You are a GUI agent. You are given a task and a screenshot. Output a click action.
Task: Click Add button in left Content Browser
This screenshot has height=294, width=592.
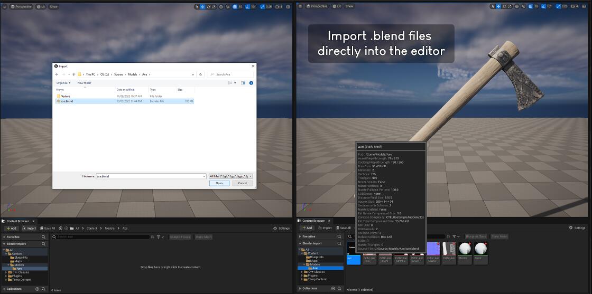click(11, 228)
